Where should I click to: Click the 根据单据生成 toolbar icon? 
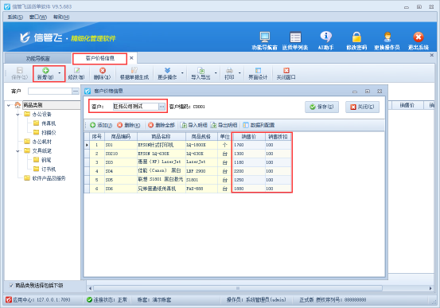click(x=134, y=70)
